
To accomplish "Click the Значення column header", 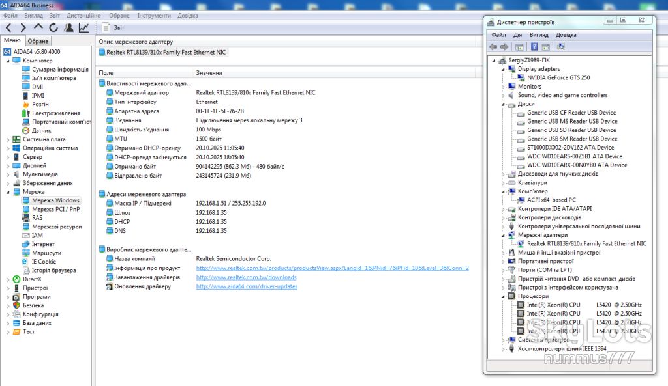I will 209,73.
